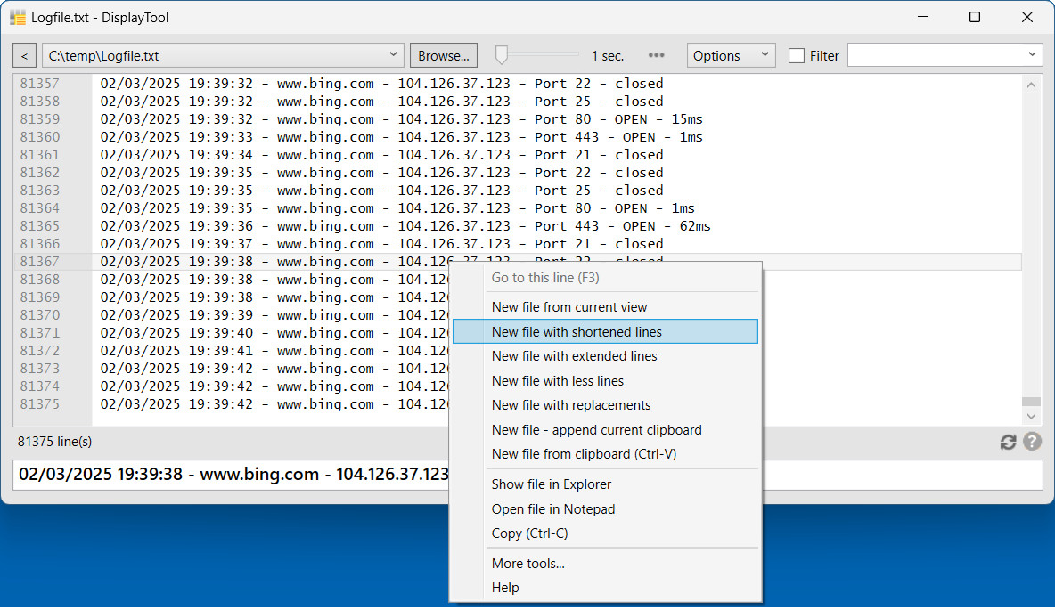The image size is (1055, 610).
Task: Click the Browse... button
Action: [444, 56]
